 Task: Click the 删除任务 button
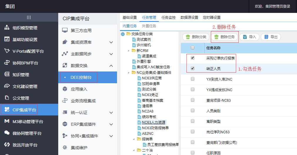[x=225, y=37]
